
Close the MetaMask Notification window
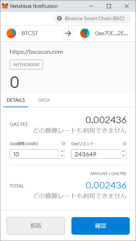click(127, 6)
